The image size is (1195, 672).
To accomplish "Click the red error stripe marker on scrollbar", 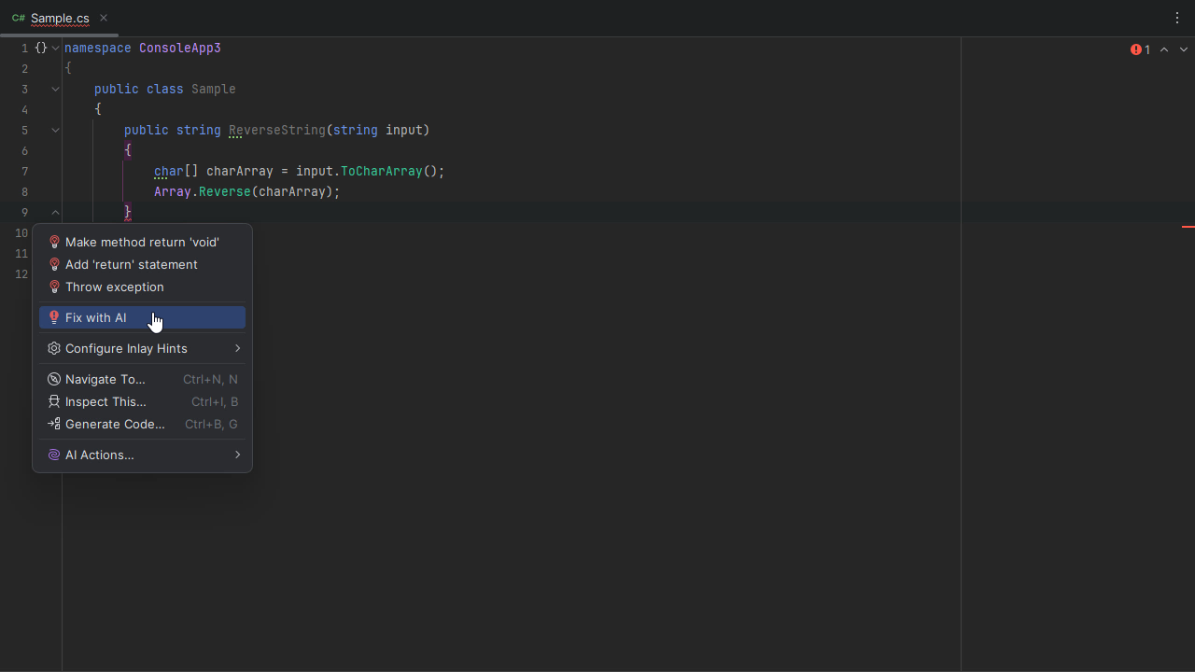I will (1188, 226).
